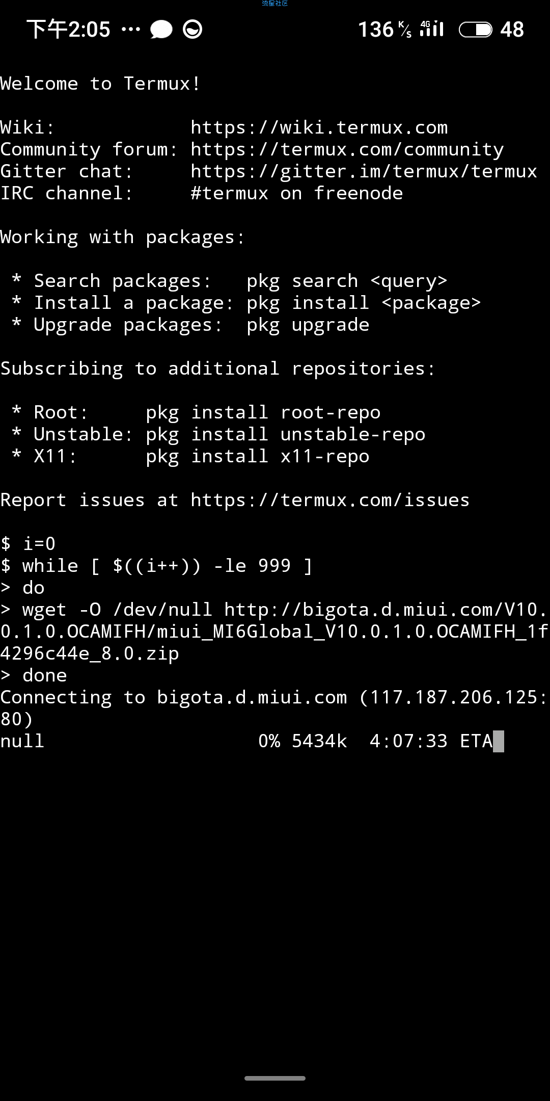Tap the round smiley notification icon
Screen dimensions: 550x1101
pyautogui.click(x=193, y=30)
